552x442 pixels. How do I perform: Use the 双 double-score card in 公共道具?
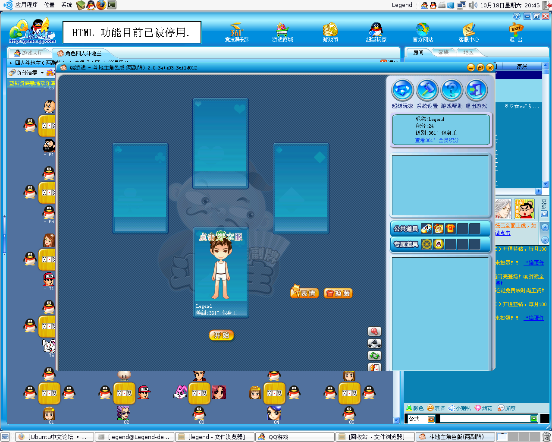[x=438, y=229]
